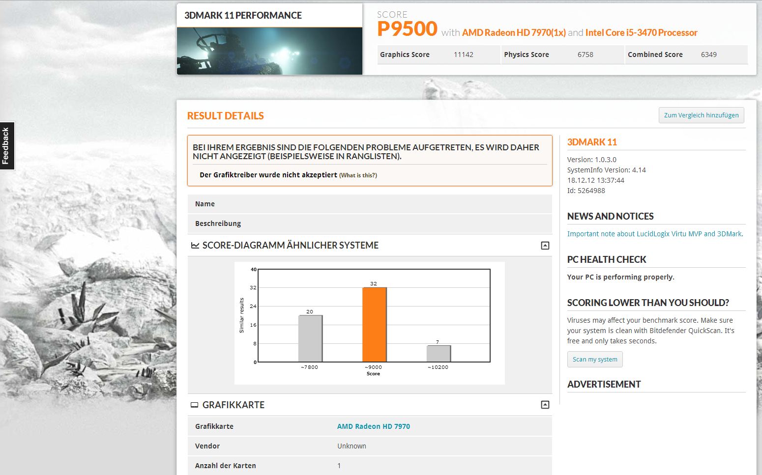Open the Feedback side tab
762x475 pixels.
click(x=7, y=146)
